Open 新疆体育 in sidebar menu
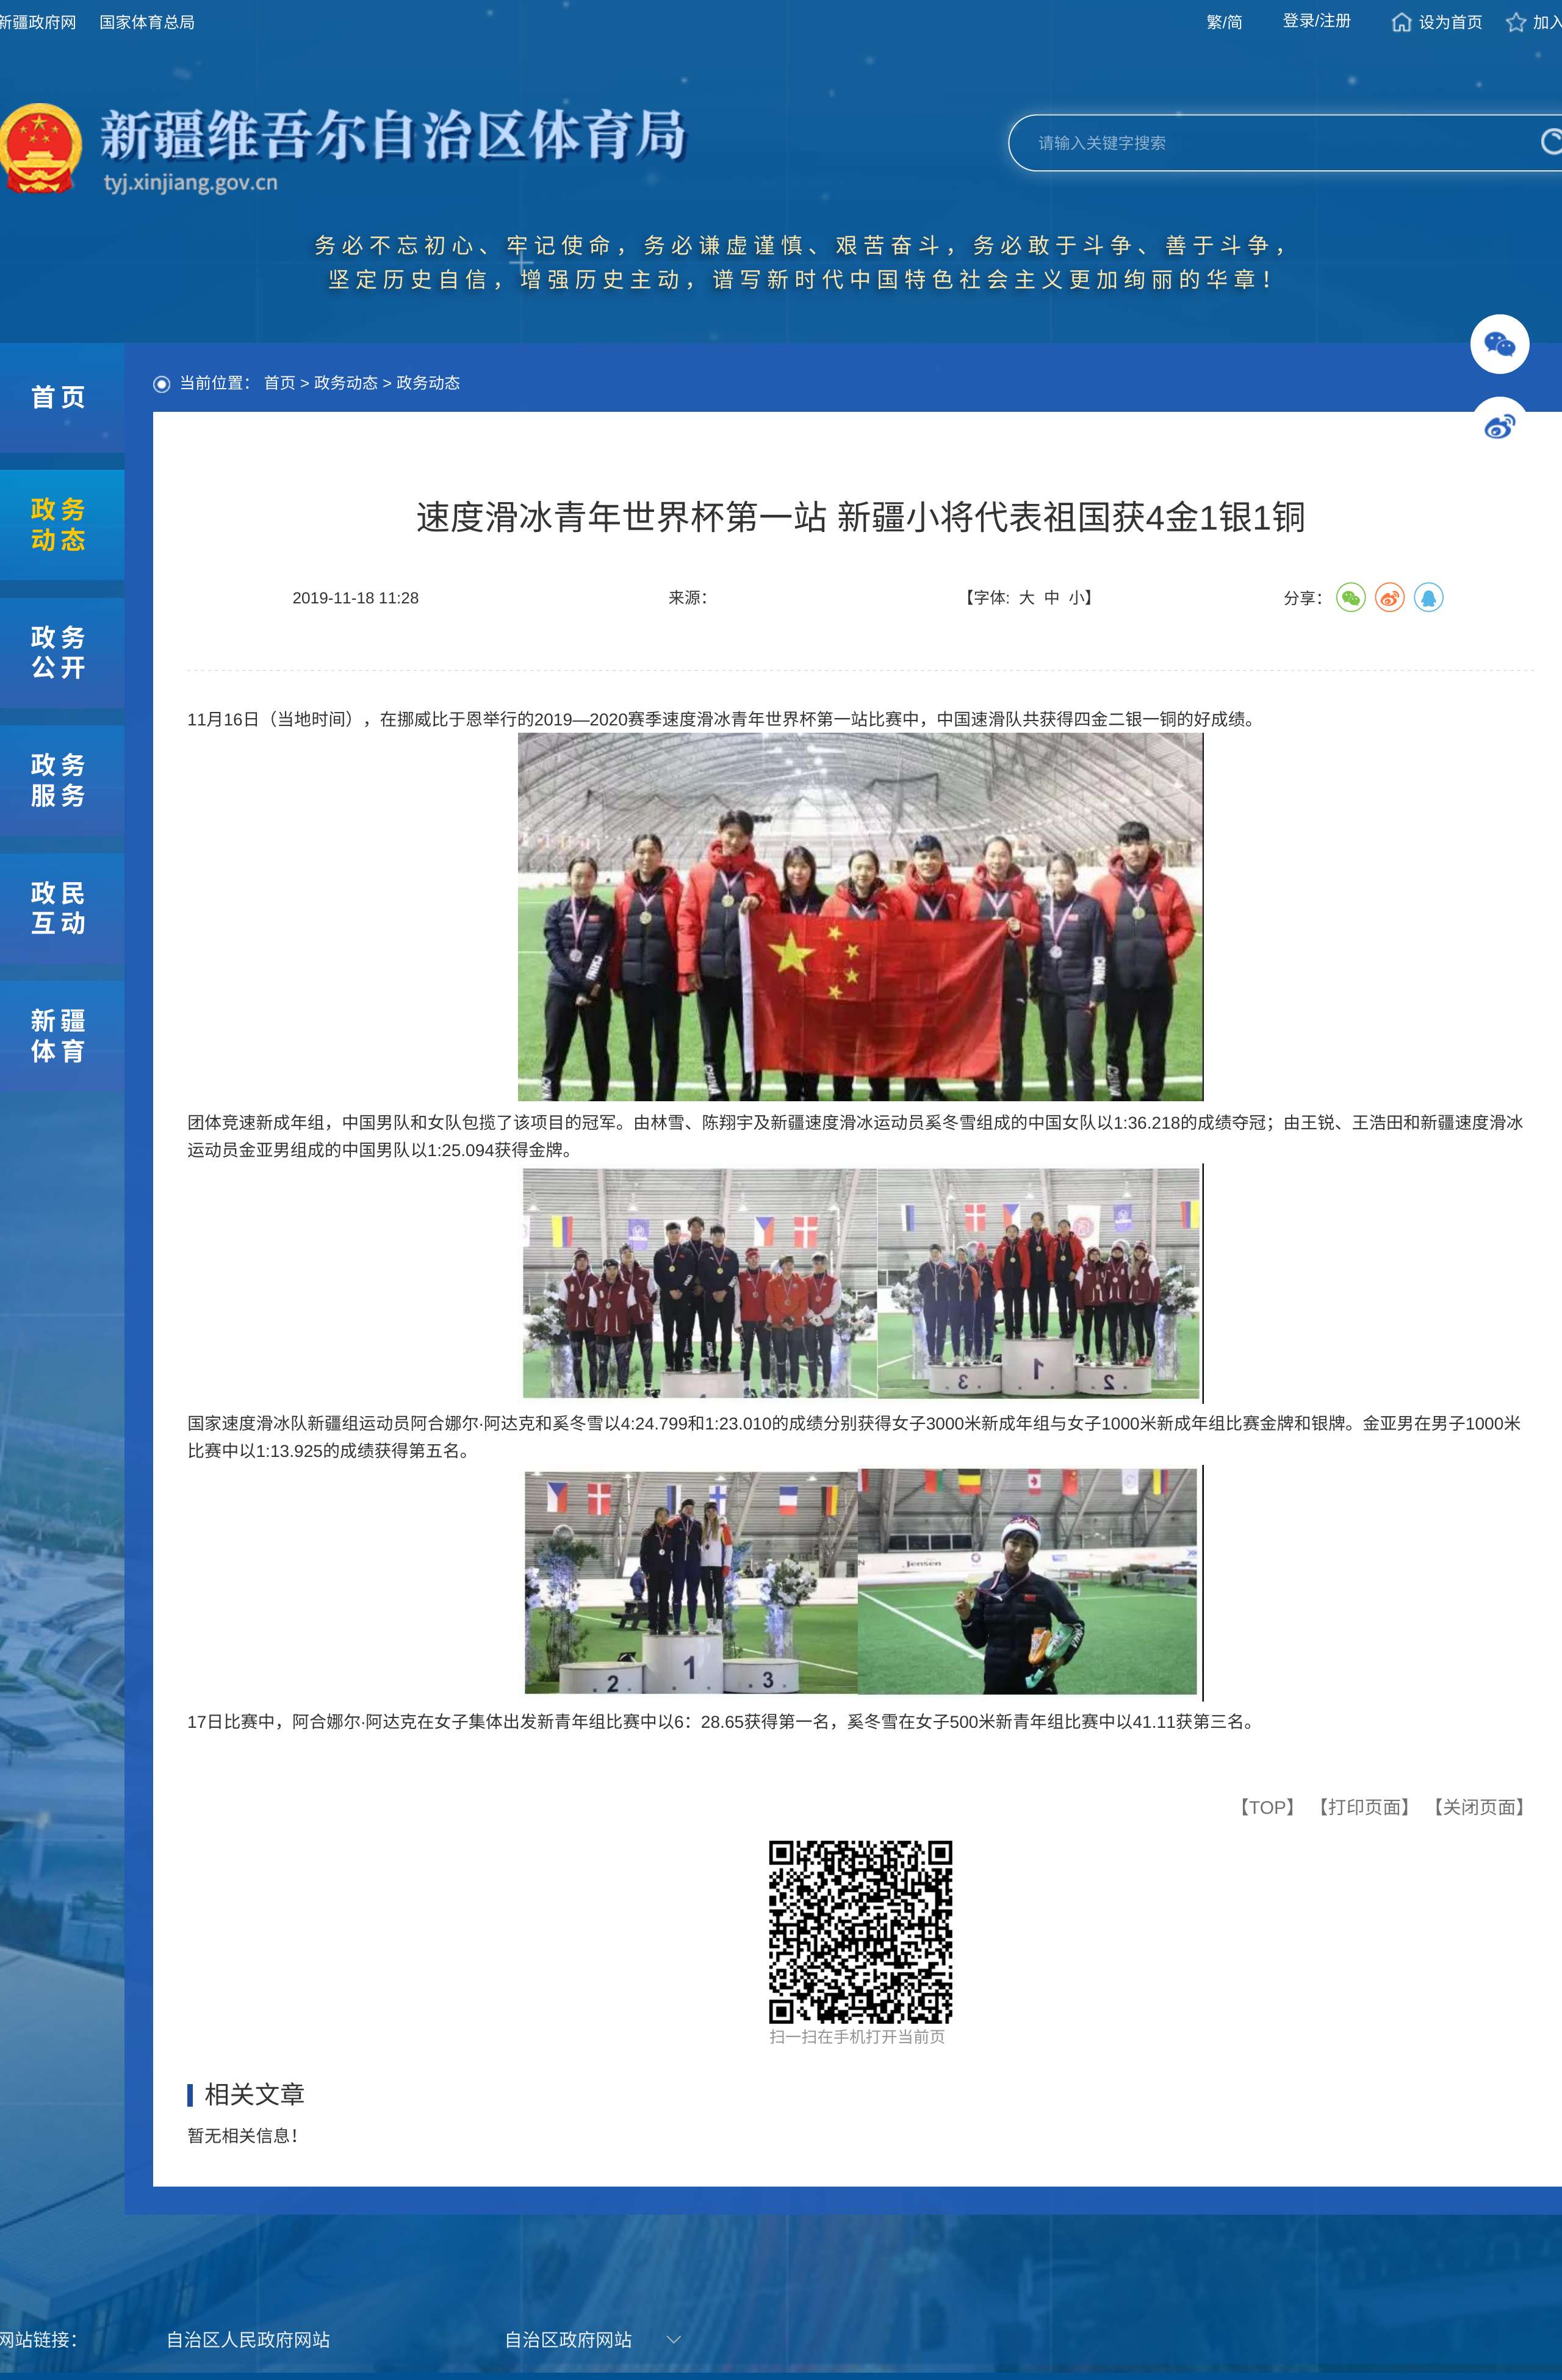The height and width of the screenshot is (2380, 1562). pos(59,1035)
